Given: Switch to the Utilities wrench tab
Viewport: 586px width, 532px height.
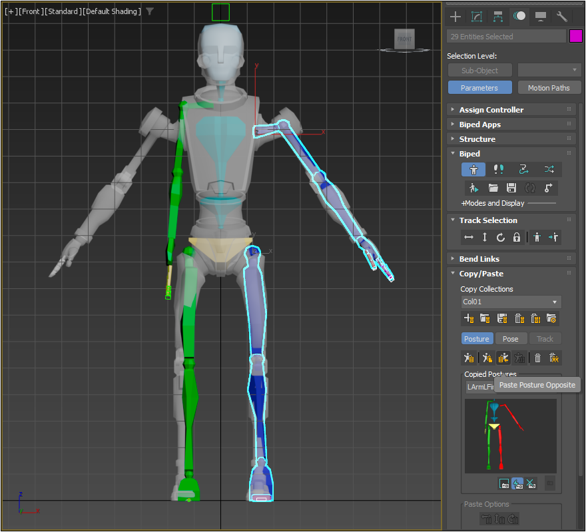Looking at the screenshot, I should (561, 17).
